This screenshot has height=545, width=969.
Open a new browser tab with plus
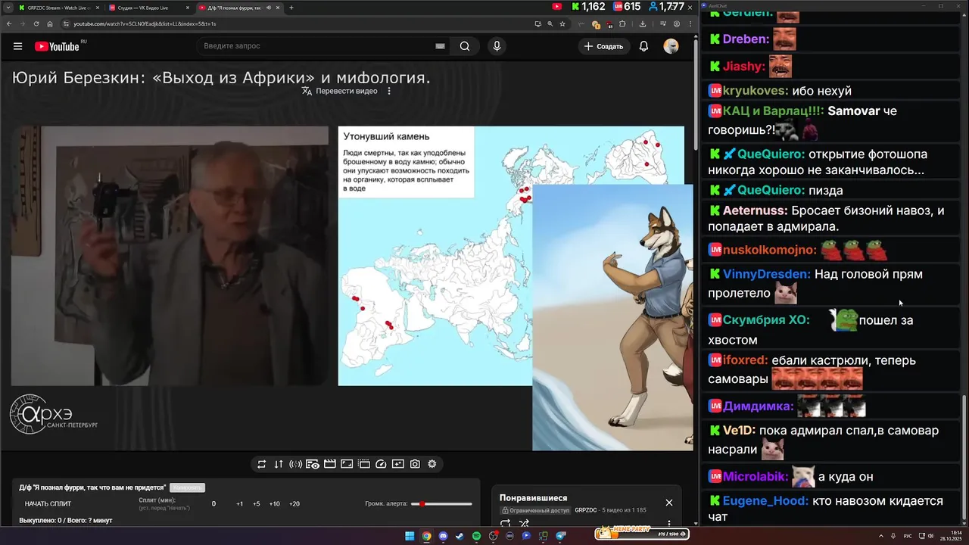(291, 8)
